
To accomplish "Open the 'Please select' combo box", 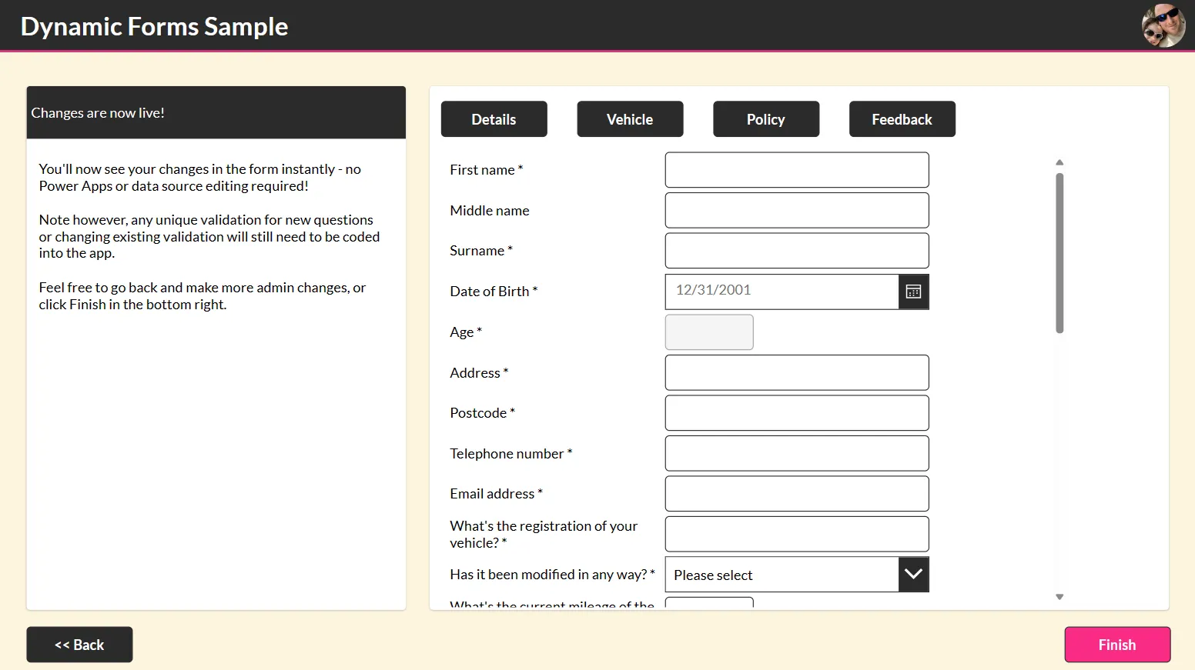I will coord(797,575).
